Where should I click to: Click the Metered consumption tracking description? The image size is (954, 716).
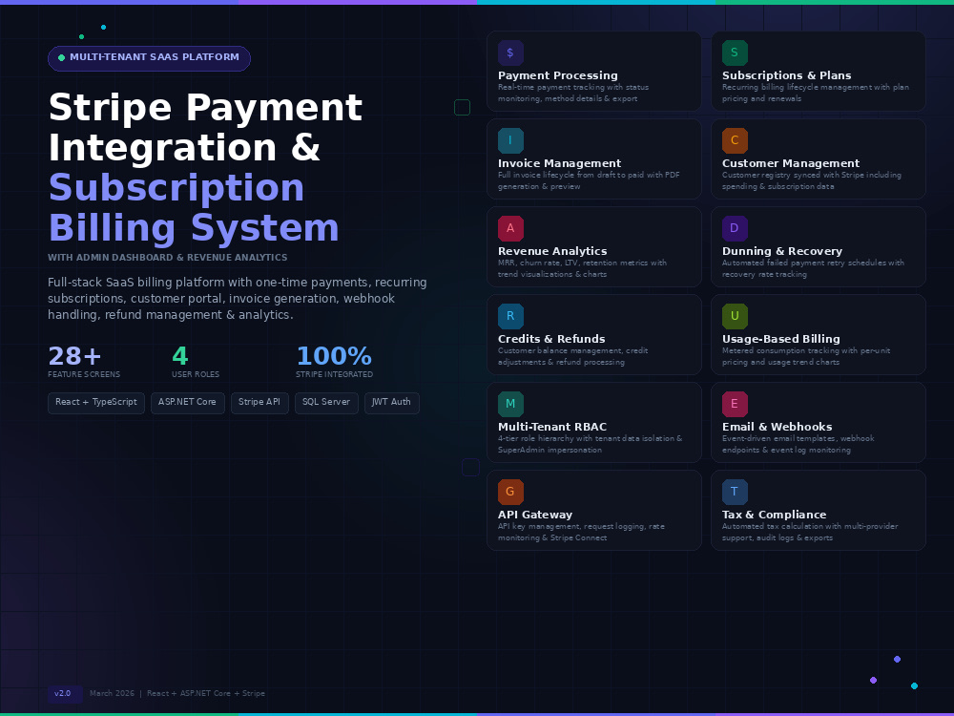click(806, 356)
